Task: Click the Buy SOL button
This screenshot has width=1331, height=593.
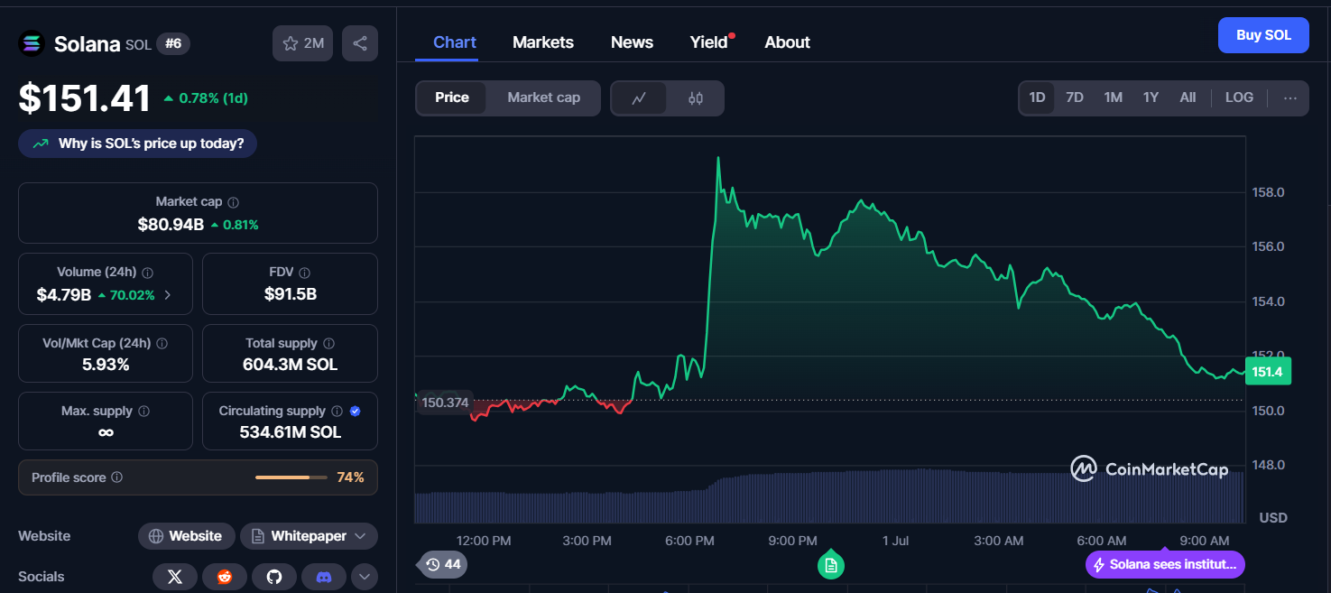Action: pos(1263,35)
